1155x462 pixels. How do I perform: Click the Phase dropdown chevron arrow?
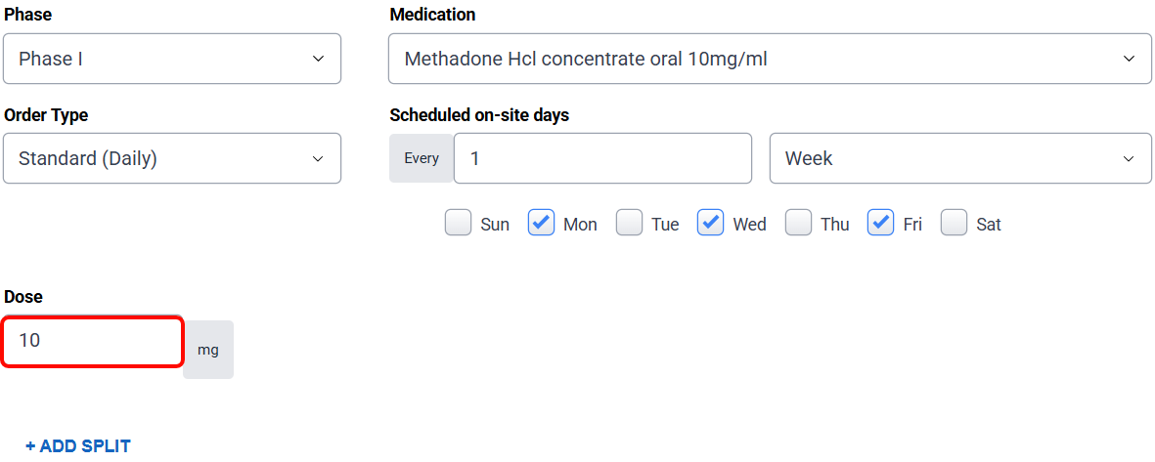pos(318,59)
